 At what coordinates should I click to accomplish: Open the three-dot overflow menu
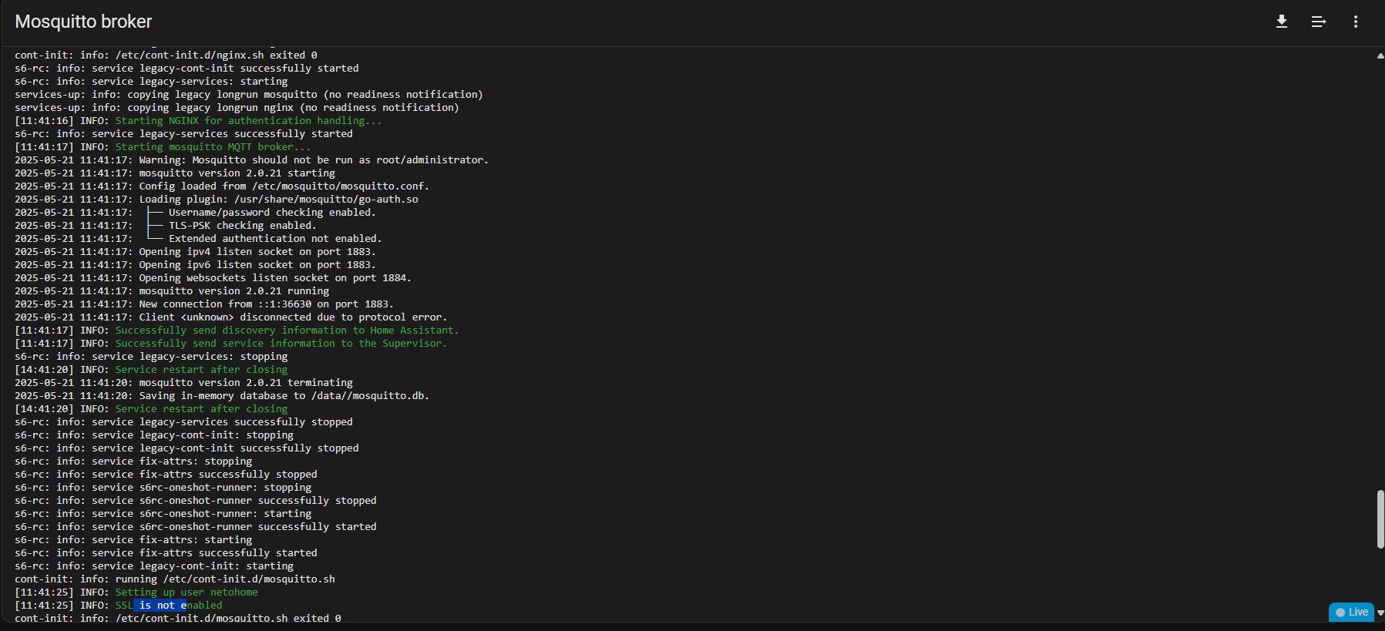coord(1356,22)
